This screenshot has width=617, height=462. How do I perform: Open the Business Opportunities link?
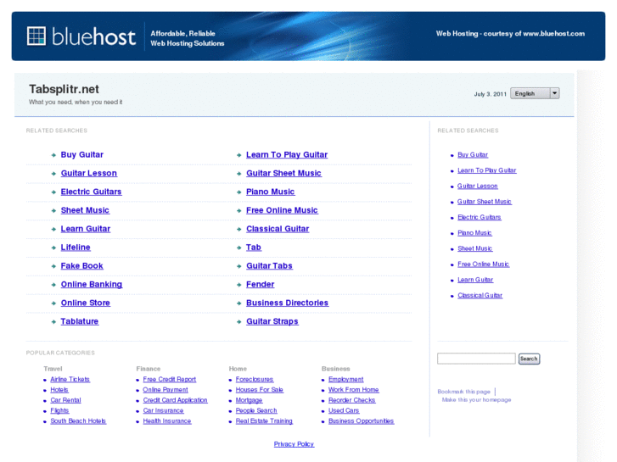(x=362, y=420)
